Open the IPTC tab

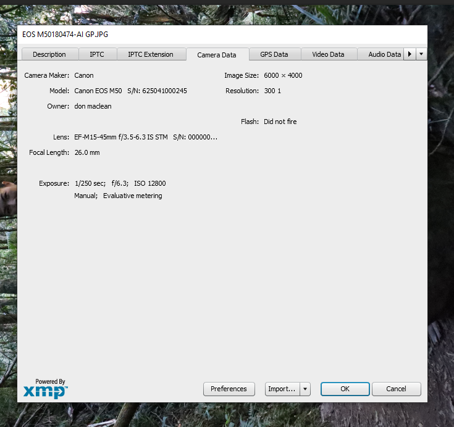click(97, 54)
